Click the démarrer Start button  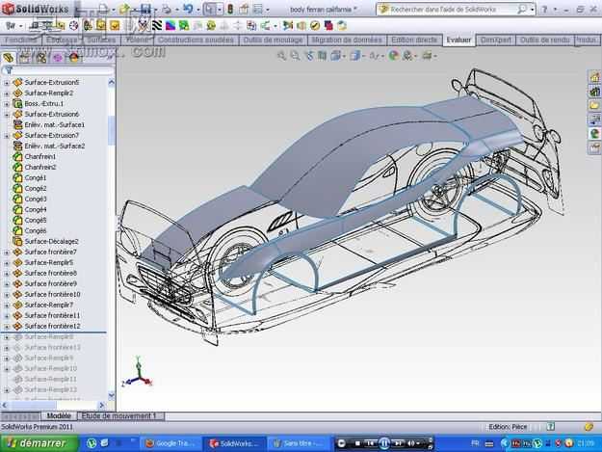coord(39,443)
